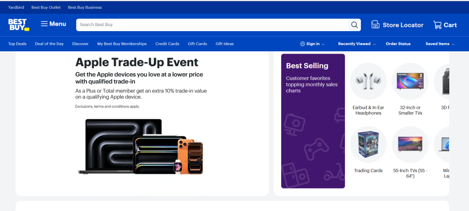This screenshot has height=211, width=469.
Task: Open the Discover menu item
Action: (81, 43)
